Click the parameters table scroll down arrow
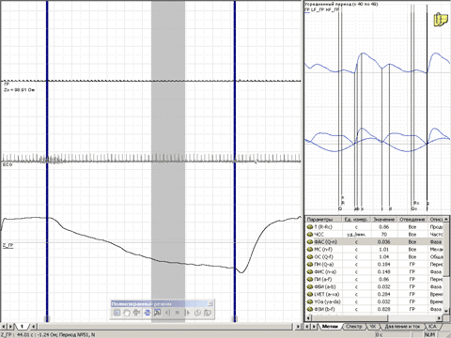Screen dimensions: 451x338 [446, 310]
